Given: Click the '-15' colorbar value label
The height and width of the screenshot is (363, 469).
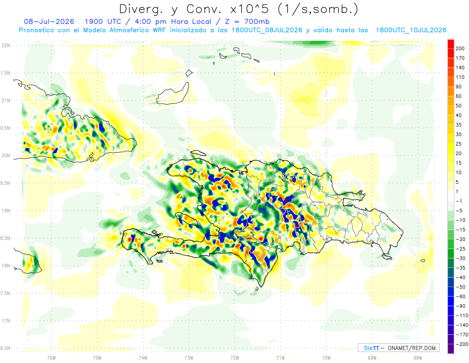Looking at the screenshot, I should [460, 229].
